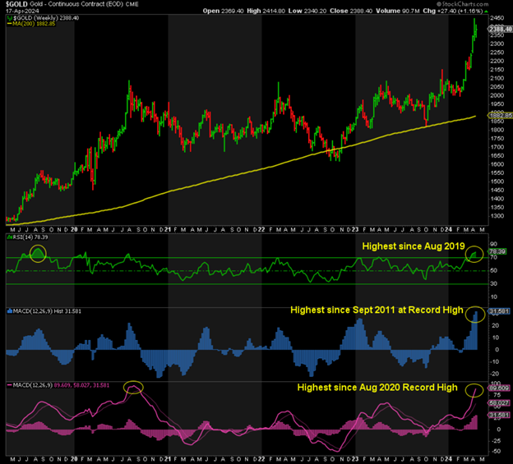Click the 78.39 RSI value tag
Image resolution: width=513 pixels, height=464 pixels.
[497, 251]
